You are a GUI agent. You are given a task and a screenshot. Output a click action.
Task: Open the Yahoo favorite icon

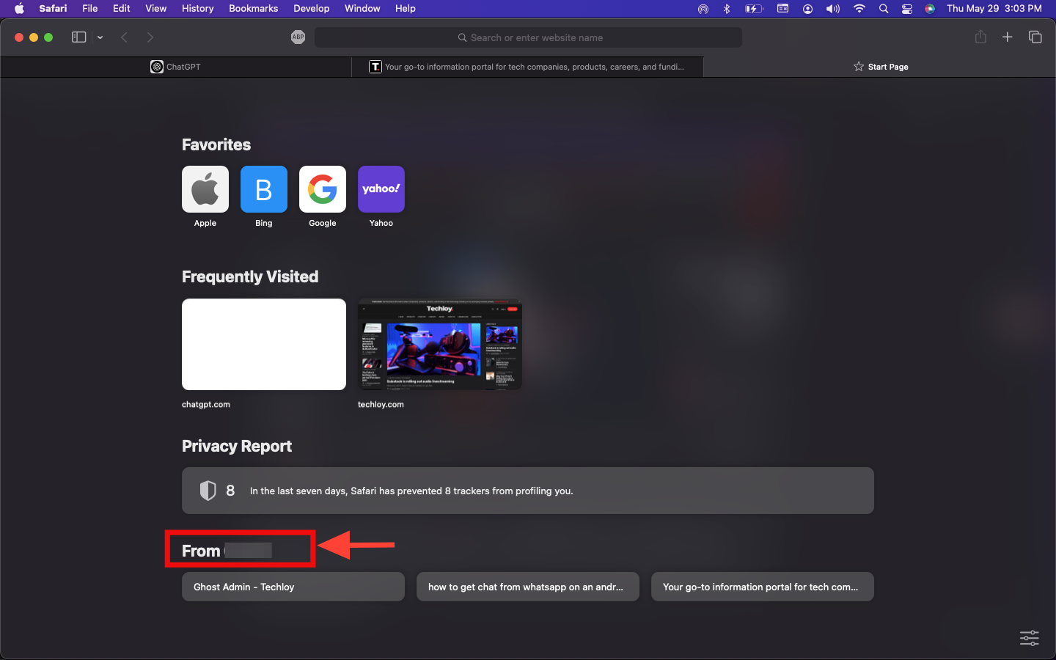(x=381, y=189)
